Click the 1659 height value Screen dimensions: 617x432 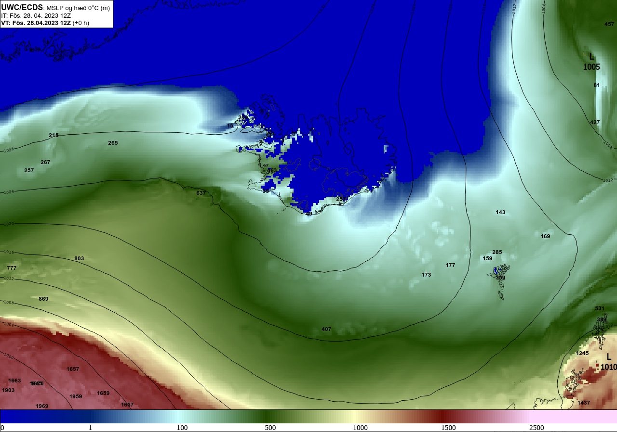(x=103, y=393)
